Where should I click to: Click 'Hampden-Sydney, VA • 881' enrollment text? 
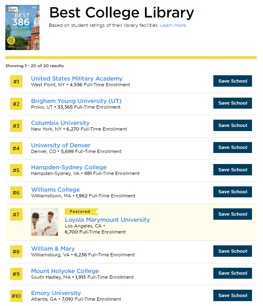(85, 173)
